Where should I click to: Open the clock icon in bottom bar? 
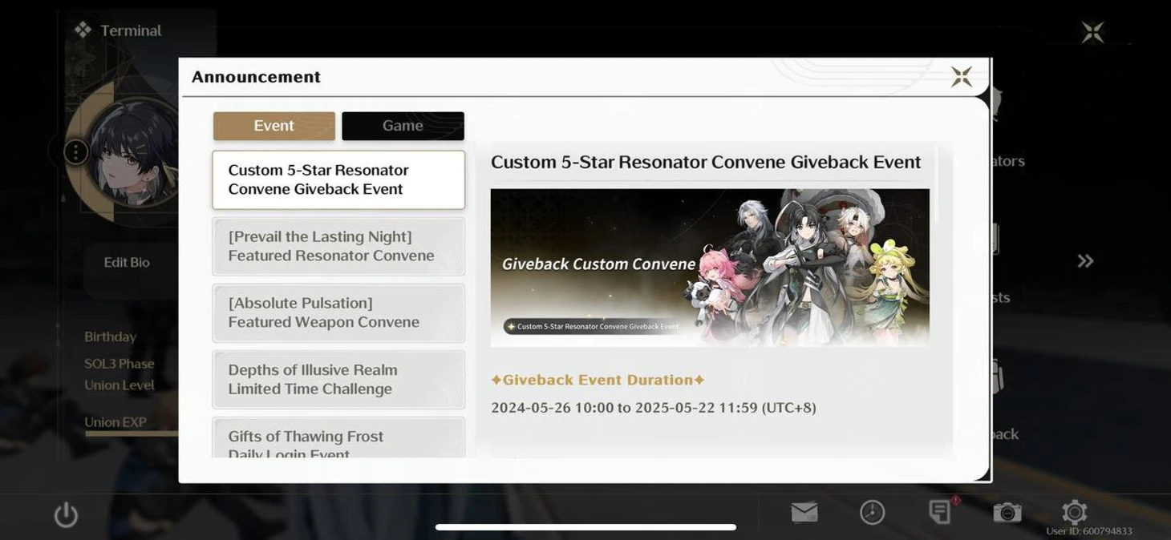click(x=872, y=512)
